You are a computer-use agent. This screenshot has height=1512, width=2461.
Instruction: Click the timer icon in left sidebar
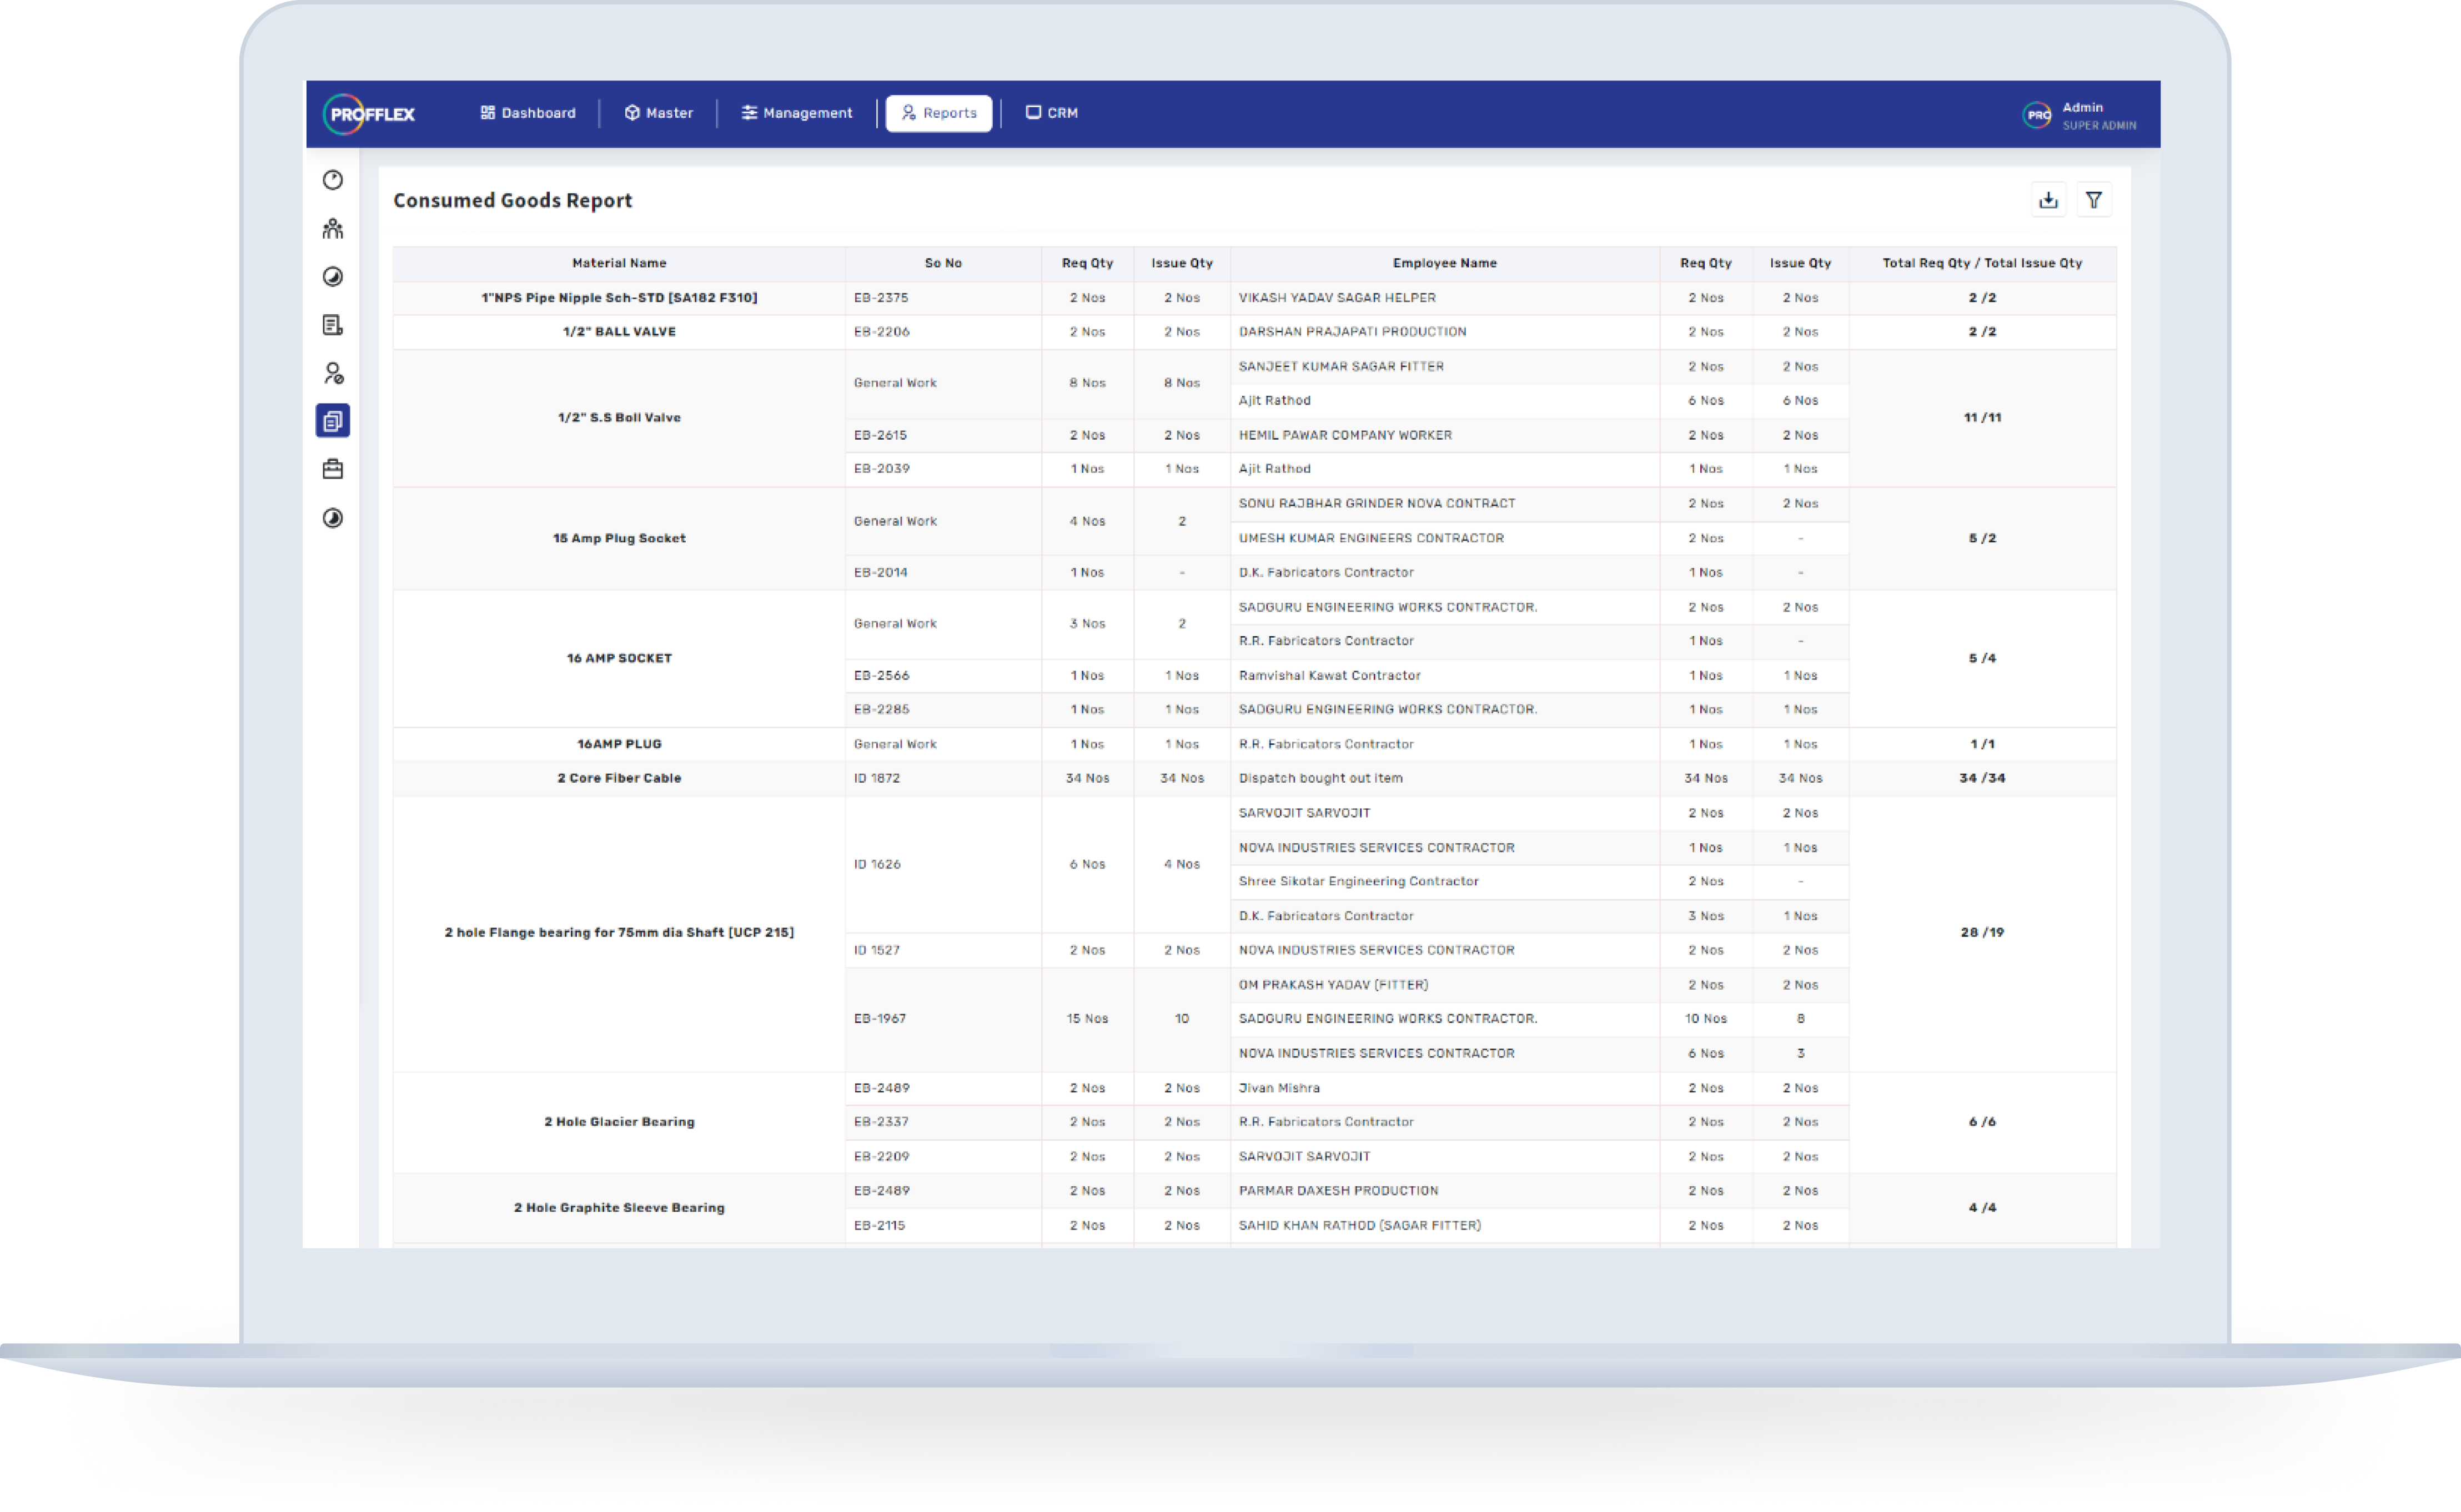[333, 180]
